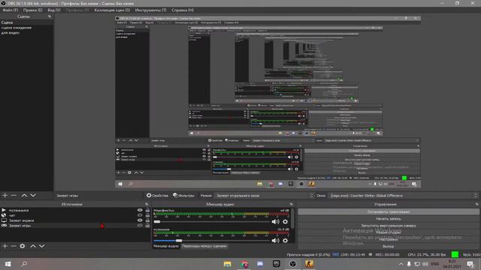The image size is (481, 270).
Task: Toggle visibility of чат source
Action: [x=140, y=215]
